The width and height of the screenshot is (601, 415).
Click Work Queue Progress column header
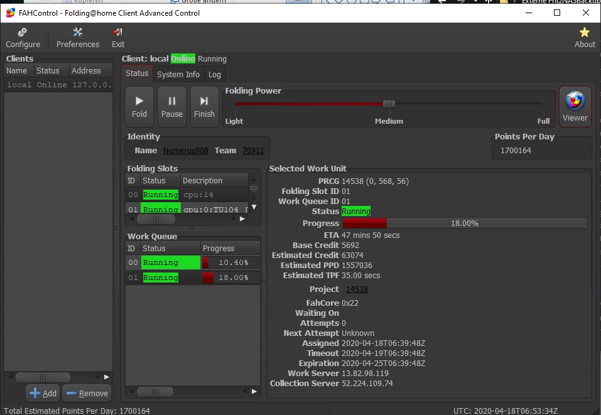pos(230,249)
